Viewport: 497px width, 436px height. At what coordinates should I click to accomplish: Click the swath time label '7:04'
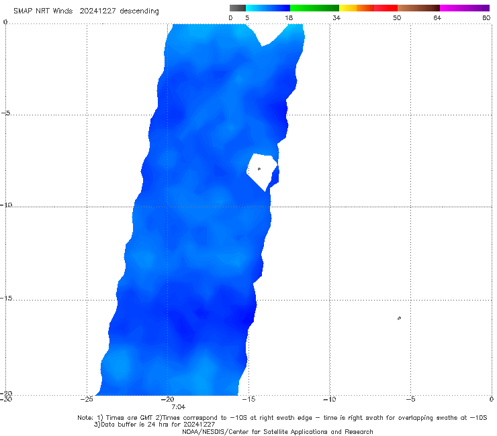coord(179,407)
